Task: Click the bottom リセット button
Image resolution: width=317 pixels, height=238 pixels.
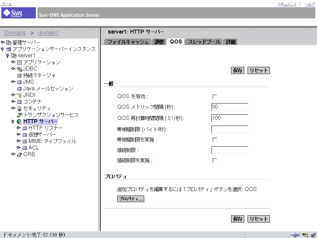Action: coord(259,219)
